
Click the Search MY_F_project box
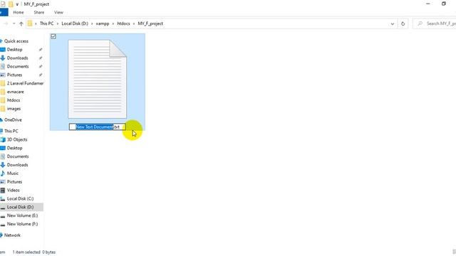(435, 23)
